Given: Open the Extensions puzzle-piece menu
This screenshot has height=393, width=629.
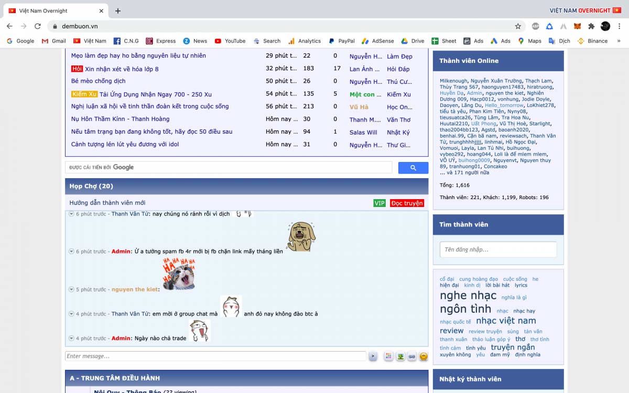Looking at the screenshot, I should coord(591,26).
